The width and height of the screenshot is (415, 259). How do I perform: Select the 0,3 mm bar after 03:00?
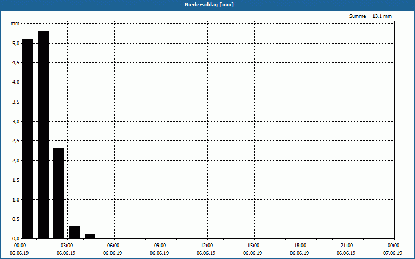[x=74, y=232]
